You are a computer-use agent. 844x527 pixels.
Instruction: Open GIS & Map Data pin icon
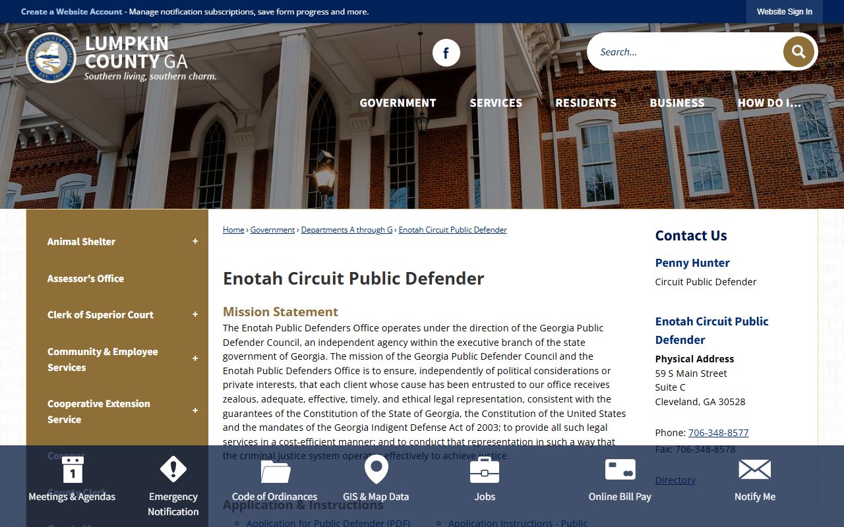[376, 469]
